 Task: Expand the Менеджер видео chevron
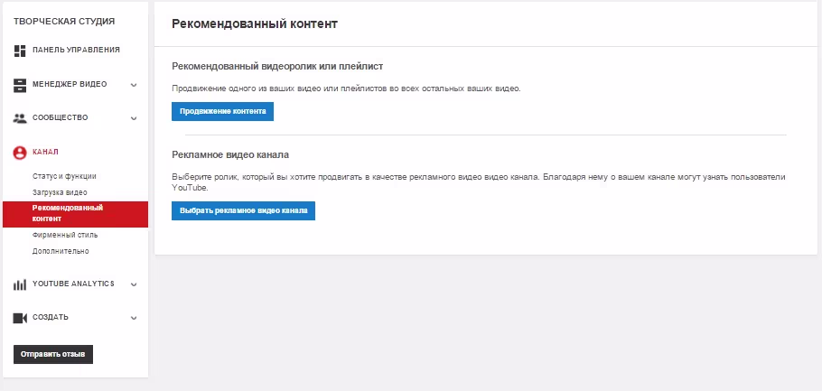[x=134, y=85]
